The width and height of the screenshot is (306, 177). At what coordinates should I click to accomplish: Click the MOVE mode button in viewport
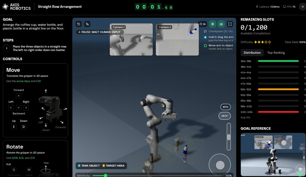(225, 107)
